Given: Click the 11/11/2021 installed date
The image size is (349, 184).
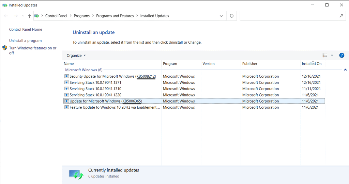Looking at the screenshot, I should (x=311, y=89).
